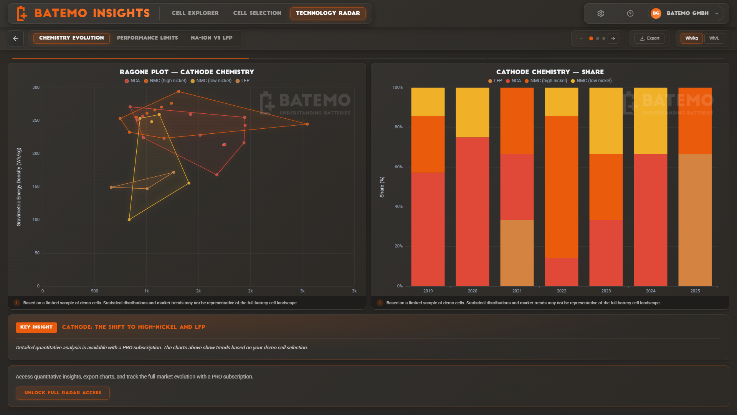Open settings gear icon
The image size is (737, 415).
click(x=601, y=13)
